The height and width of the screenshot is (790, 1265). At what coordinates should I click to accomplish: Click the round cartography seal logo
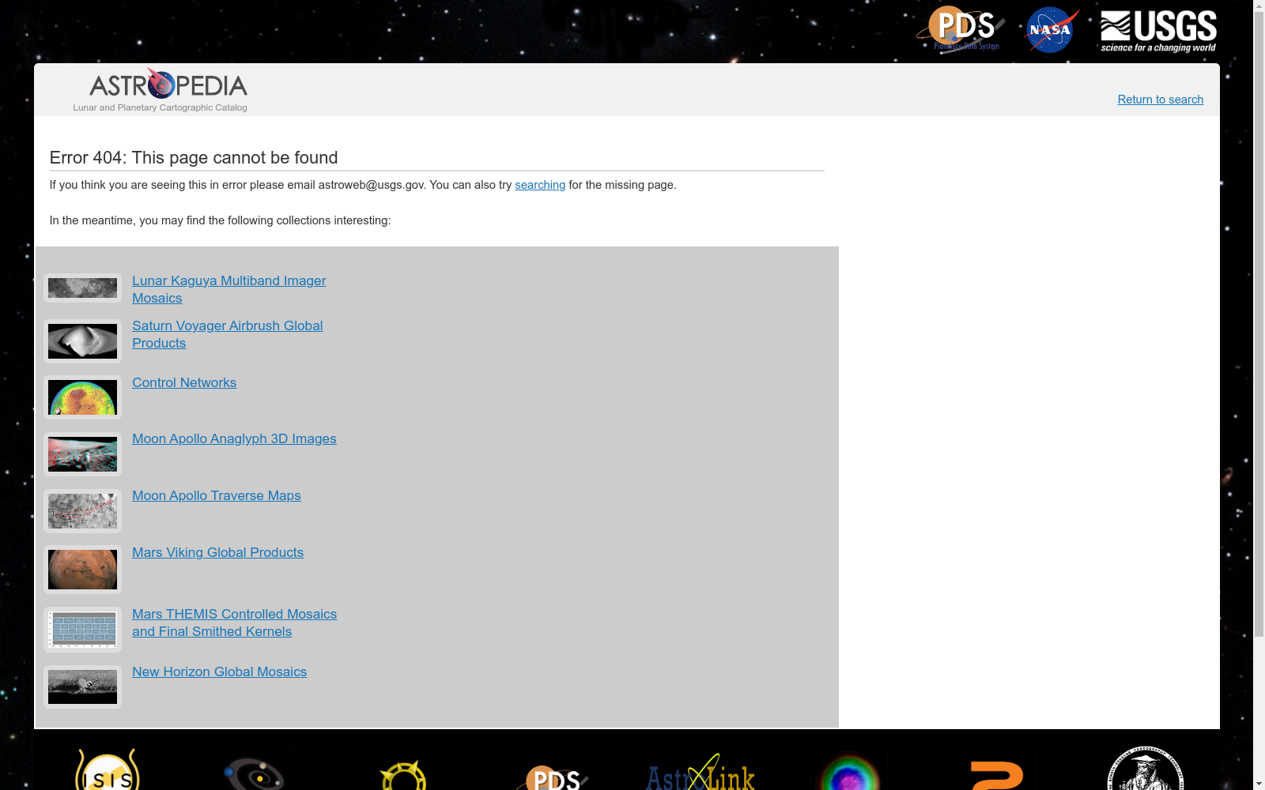(1145, 768)
